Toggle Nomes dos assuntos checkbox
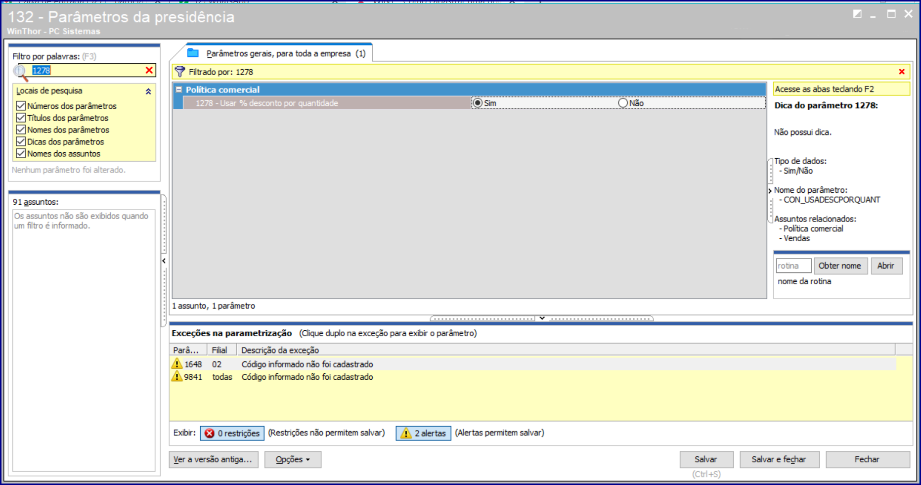The height and width of the screenshot is (485, 921). click(x=21, y=153)
